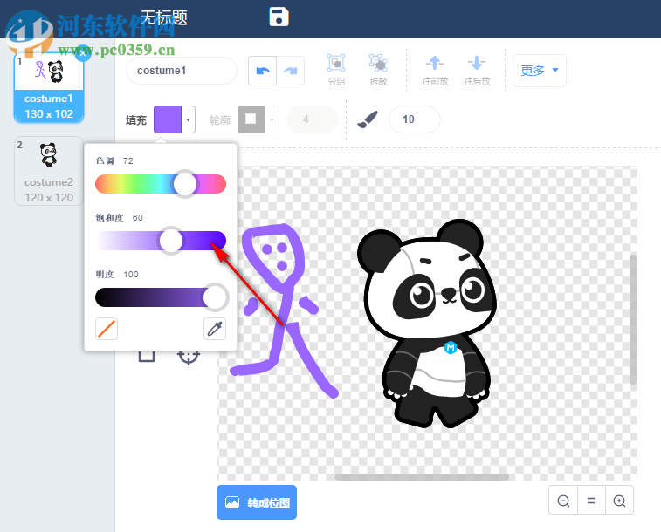This screenshot has height=532, width=661.
Task: Click the outline width field showing 4
Action: pos(312,119)
